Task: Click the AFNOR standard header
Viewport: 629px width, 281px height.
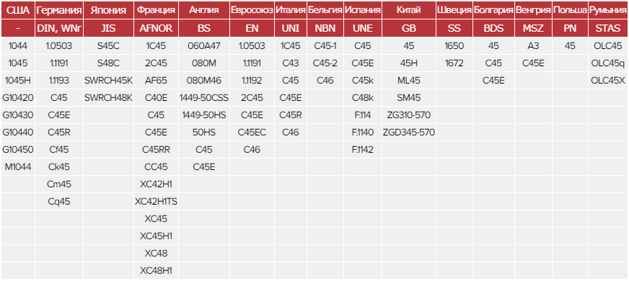Action: point(156,29)
